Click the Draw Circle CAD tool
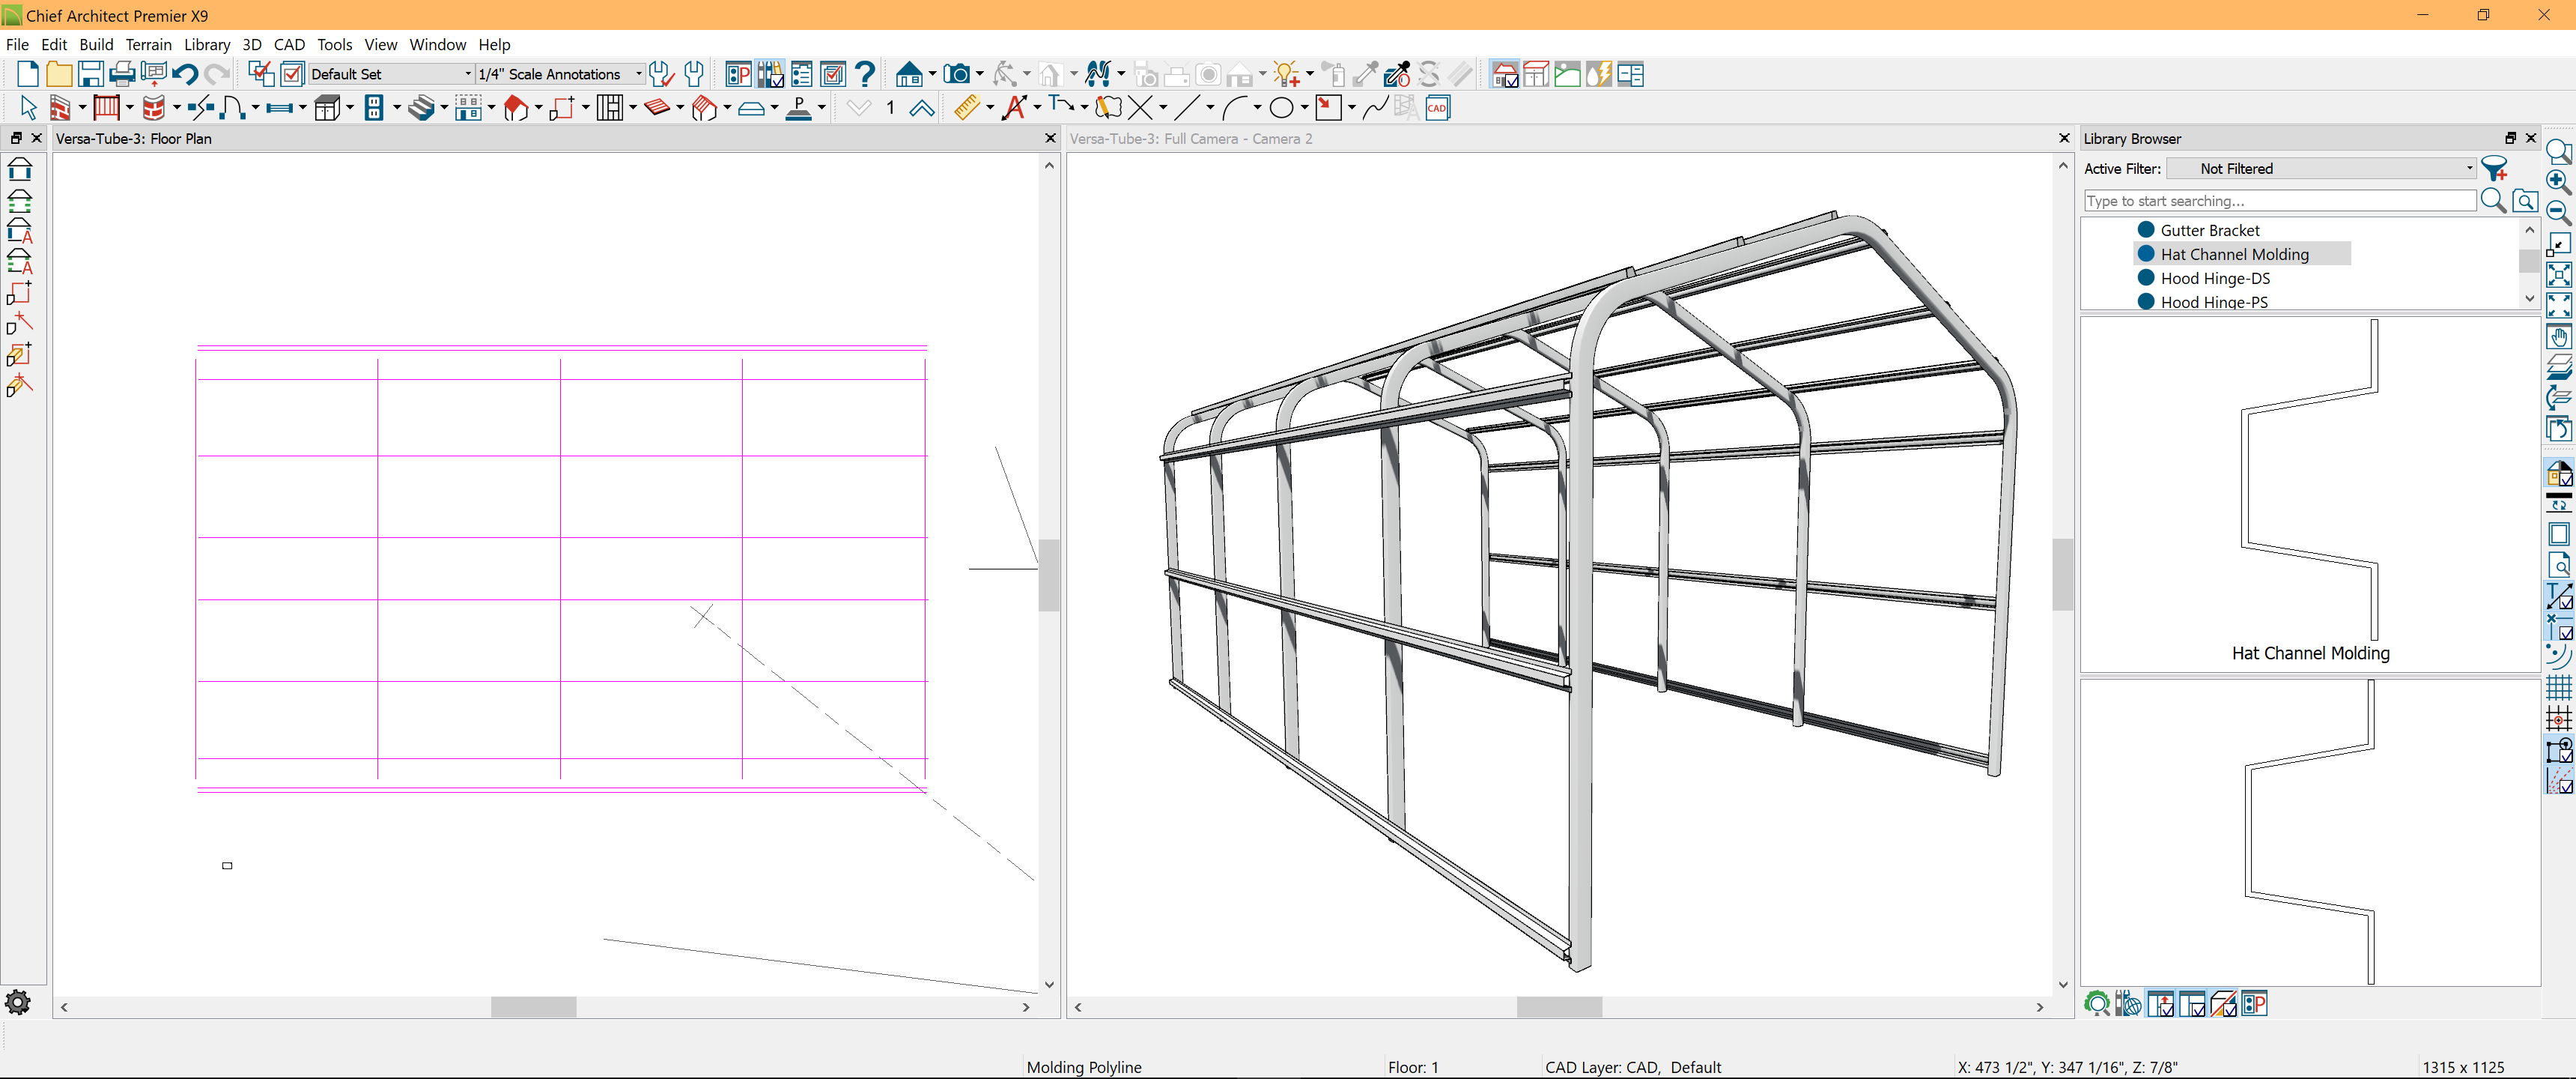The image size is (2576, 1079). tap(1281, 108)
